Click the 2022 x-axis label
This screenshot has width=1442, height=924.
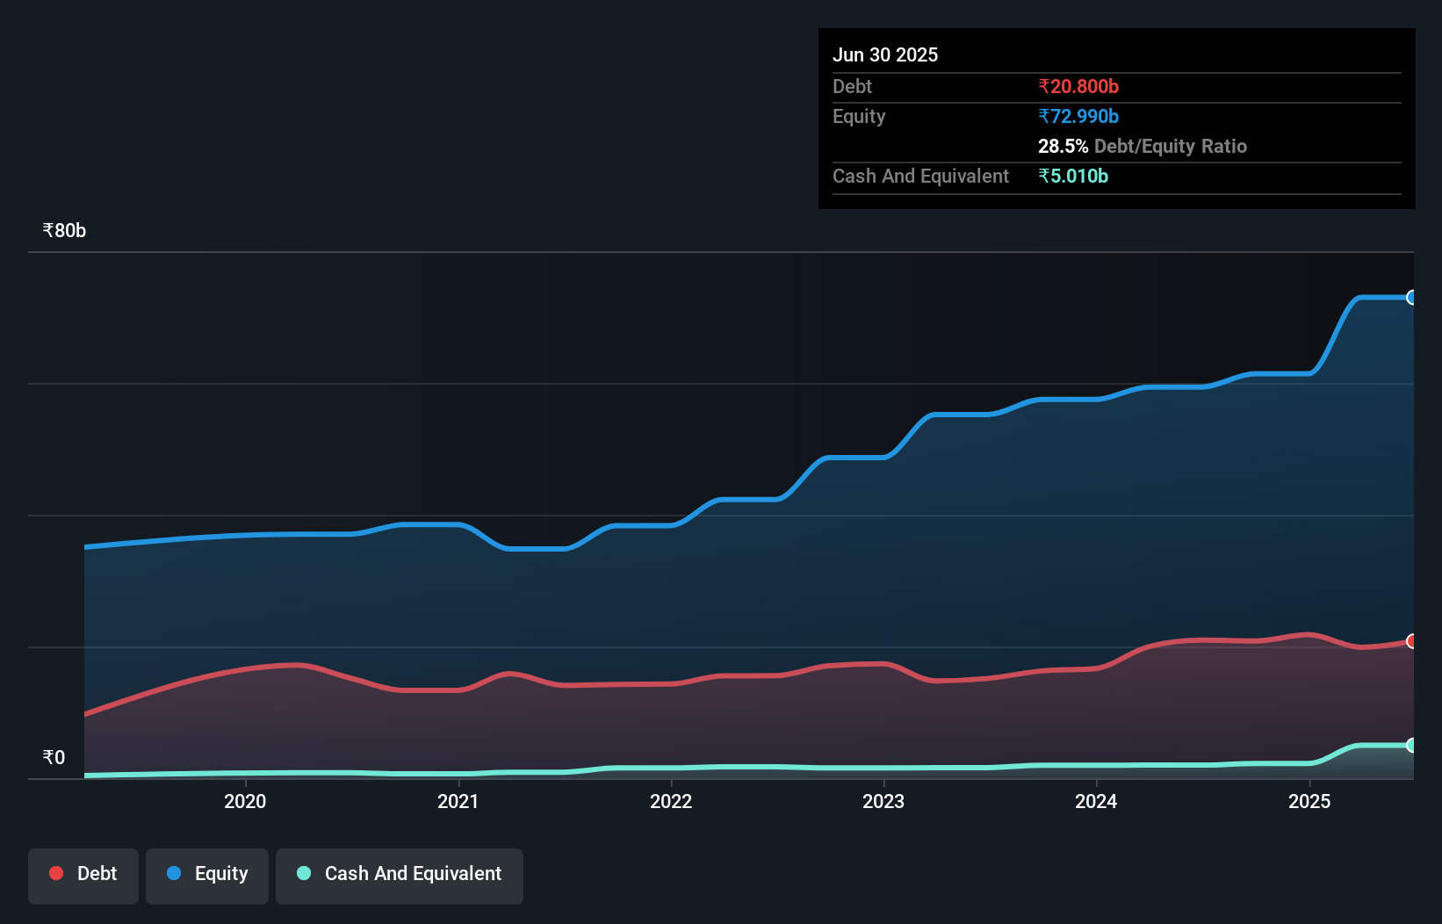(671, 801)
